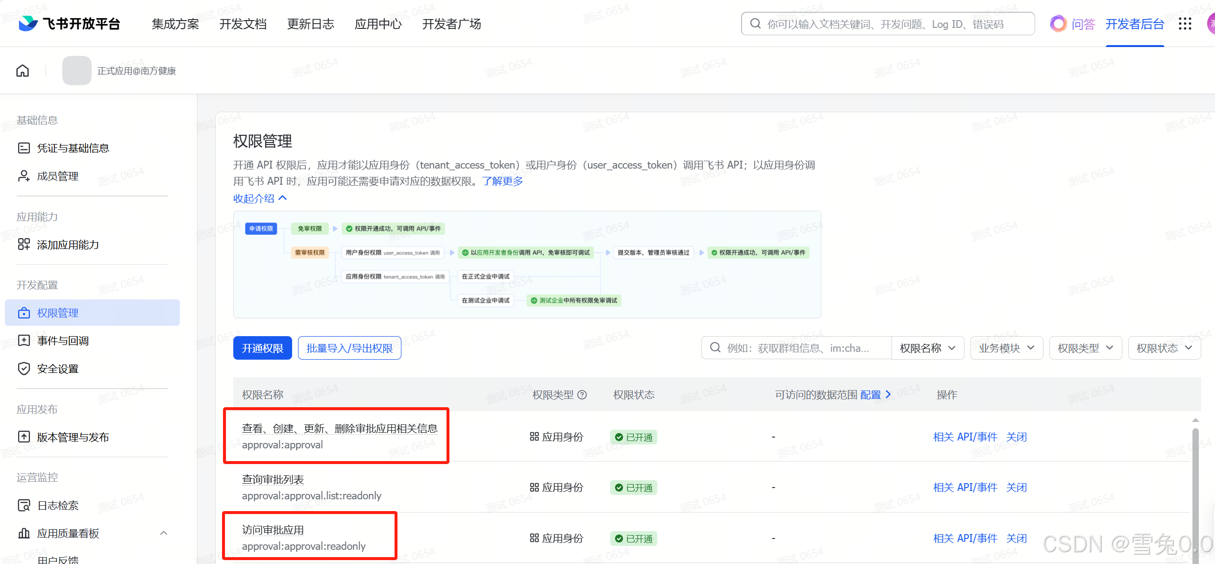Click the search magnifier icon in top bar

coord(755,24)
